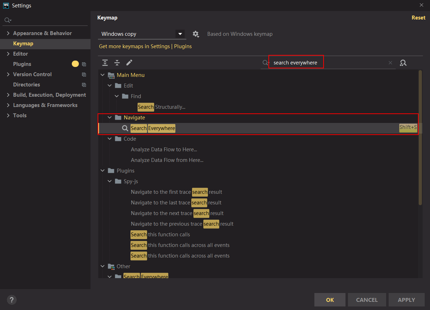Clear the keymap search field with X
Image resolution: width=430 pixels, height=310 pixels.
point(390,63)
